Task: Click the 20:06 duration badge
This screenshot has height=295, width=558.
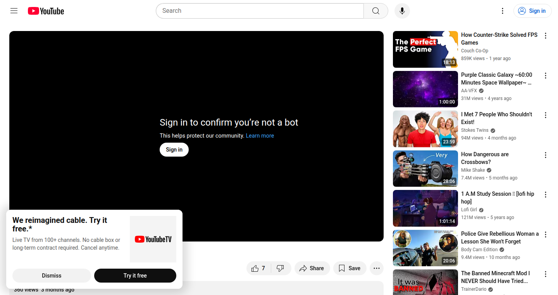Action: click(x=449, y=261)
